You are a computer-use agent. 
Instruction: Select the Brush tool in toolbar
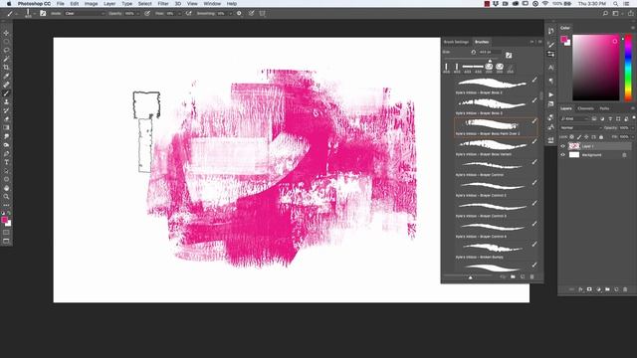[6, 93]
